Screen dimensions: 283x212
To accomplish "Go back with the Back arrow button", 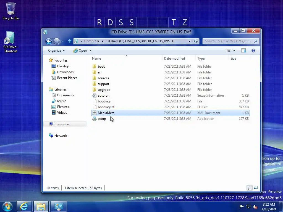I will [x=49, y=41].
